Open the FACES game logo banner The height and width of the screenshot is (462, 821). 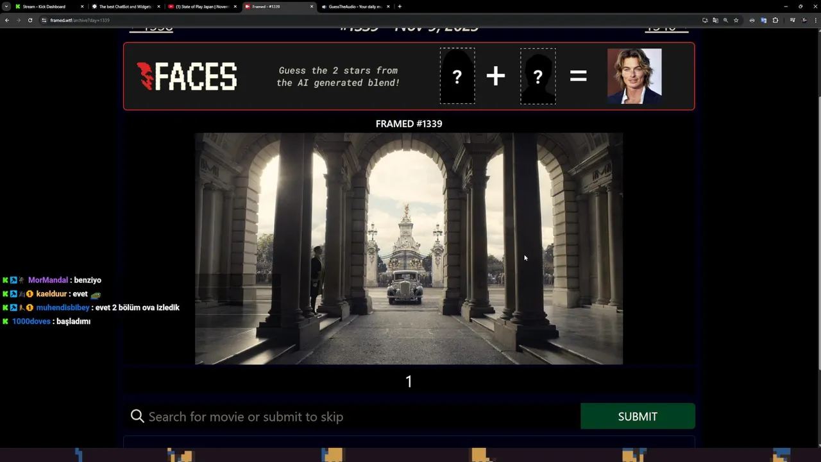click(187, 76)
